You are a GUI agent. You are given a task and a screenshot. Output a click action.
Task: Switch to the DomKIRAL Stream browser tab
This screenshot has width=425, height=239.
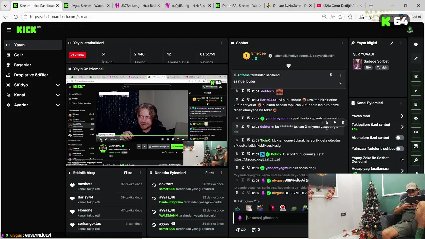tap(238, 6)
